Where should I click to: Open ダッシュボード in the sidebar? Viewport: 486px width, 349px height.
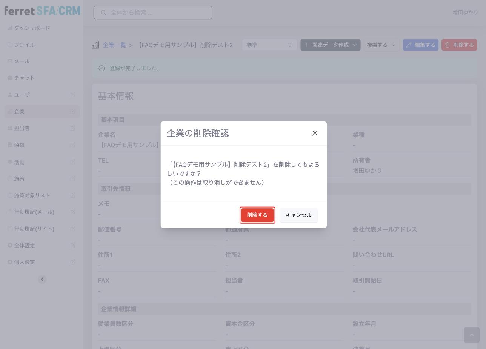tap(32, 28)
